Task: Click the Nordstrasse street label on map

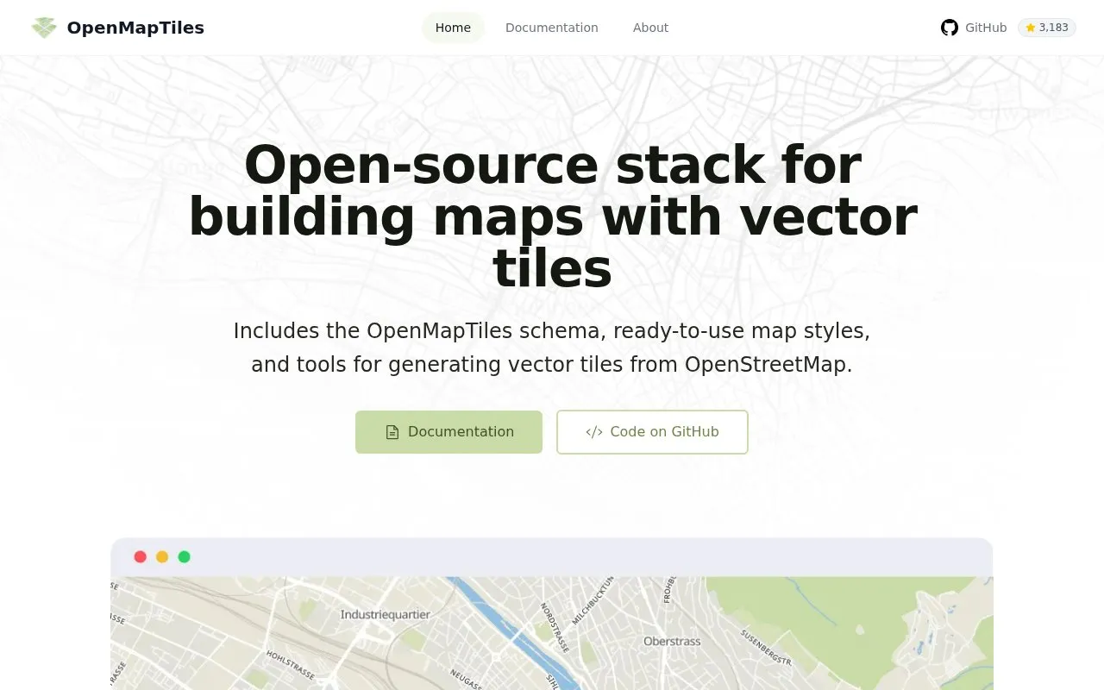Action: (x=555, y=627)
